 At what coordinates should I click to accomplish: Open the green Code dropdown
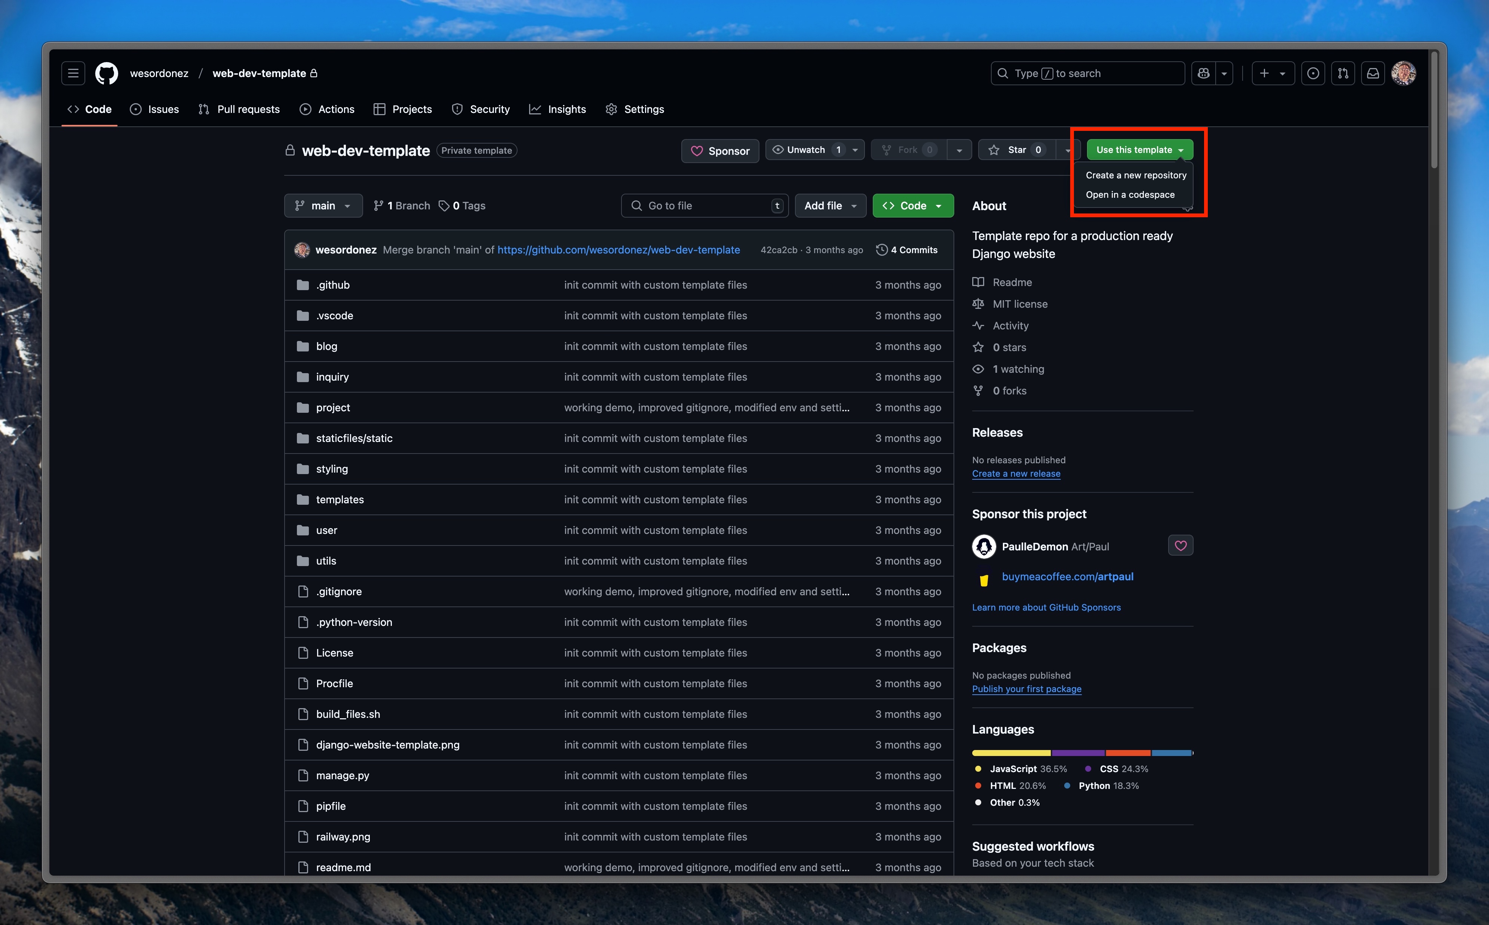click(x=912, y=206)
